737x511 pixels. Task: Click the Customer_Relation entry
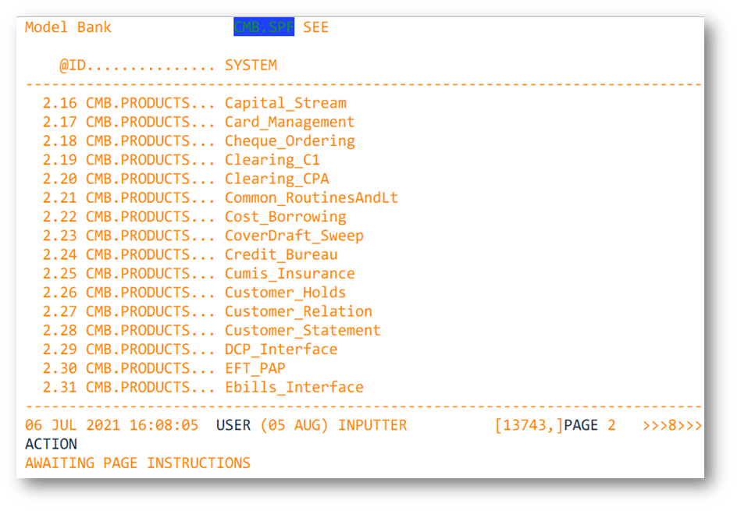(x=298, y=311)
